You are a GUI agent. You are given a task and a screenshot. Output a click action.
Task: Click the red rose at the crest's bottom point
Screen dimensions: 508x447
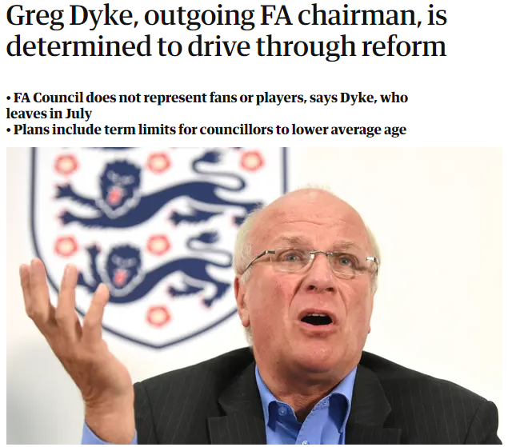tap(158, 316)
